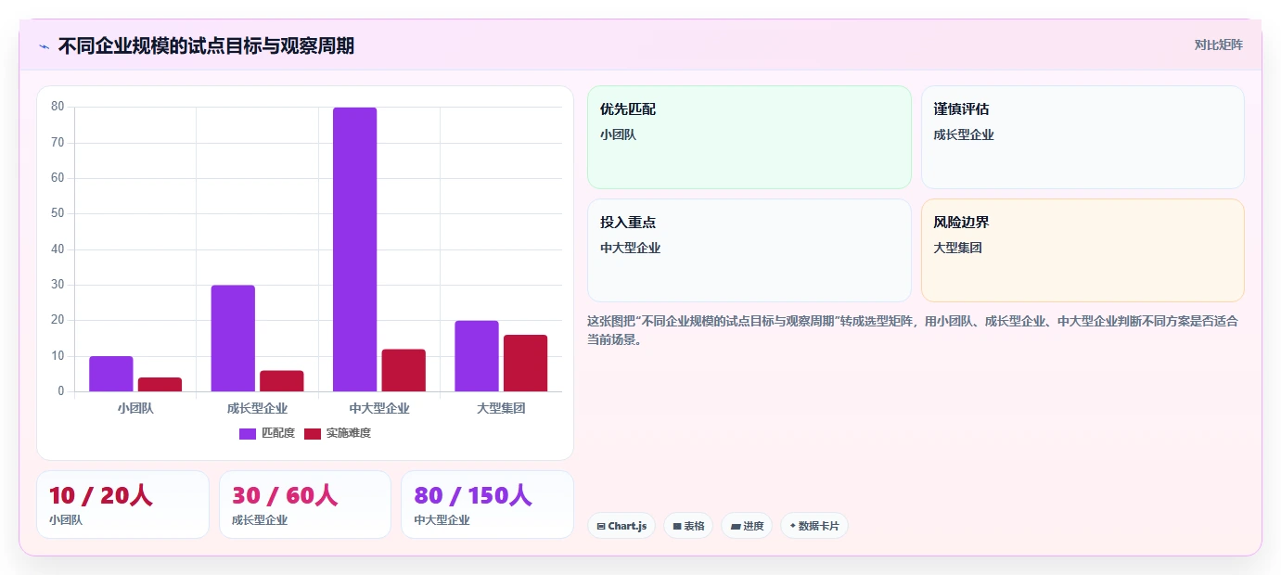The width and height of the screenshot is (1281, 575).
Task: Toggle the 实施难度 legend item
Action: tap(338, 433)
